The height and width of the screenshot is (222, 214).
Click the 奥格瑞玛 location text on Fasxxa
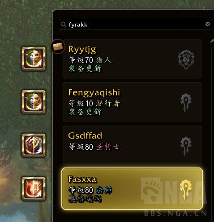click(x=85, y=199)
